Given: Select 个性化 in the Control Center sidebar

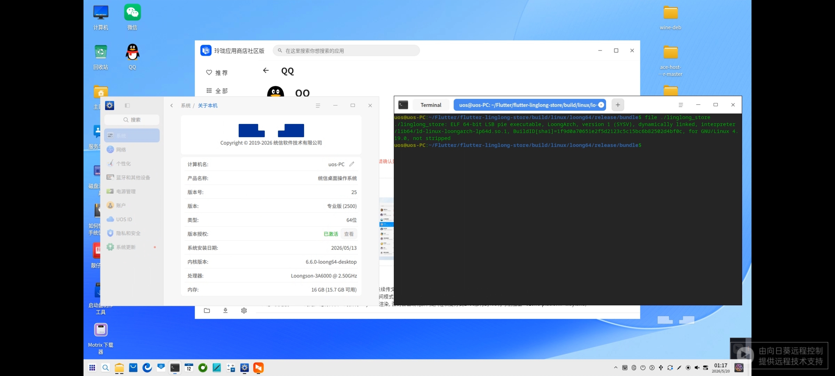Looking at the screenshot, I should coord(132,163).
